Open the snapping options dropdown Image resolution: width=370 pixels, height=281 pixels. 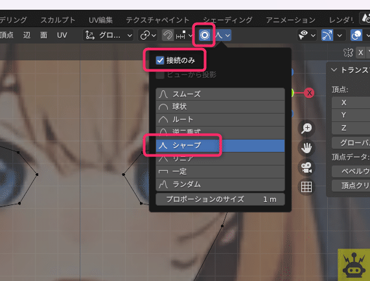(183, 35)
